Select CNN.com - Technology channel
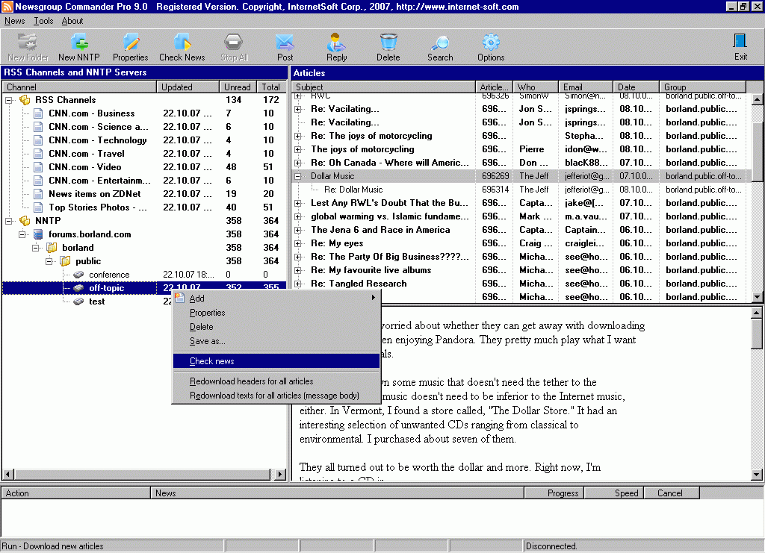765x553 pixels. click(x=97, y=140)
